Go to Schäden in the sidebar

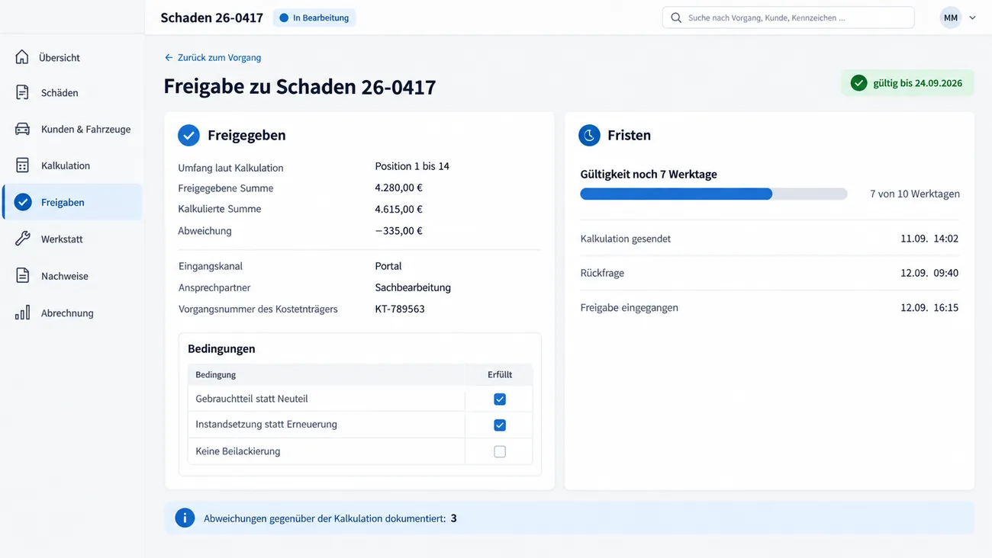[72, 93]
